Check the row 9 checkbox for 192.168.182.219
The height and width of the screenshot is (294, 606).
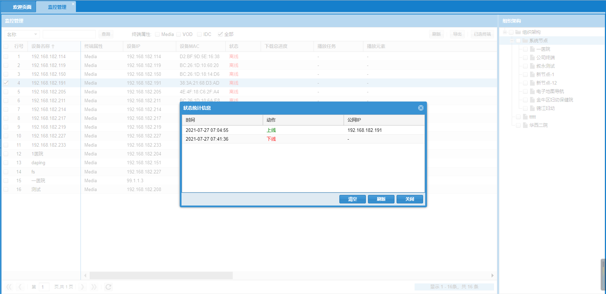click(x=6, y=127)
